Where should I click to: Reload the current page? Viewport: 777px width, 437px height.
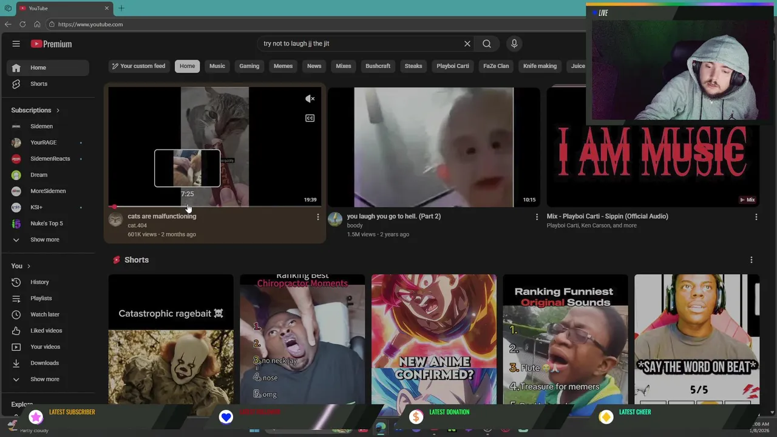[x=22, y=24]
